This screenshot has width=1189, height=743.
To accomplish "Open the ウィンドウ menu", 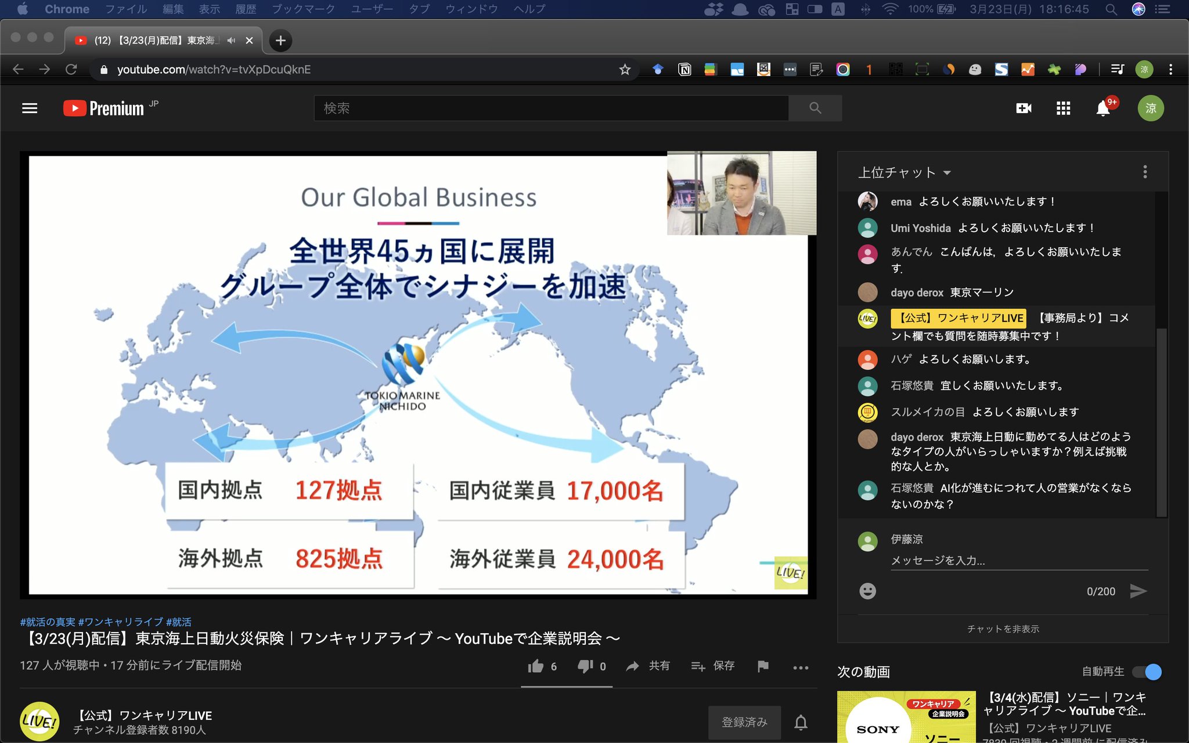I will coord(471,9).
